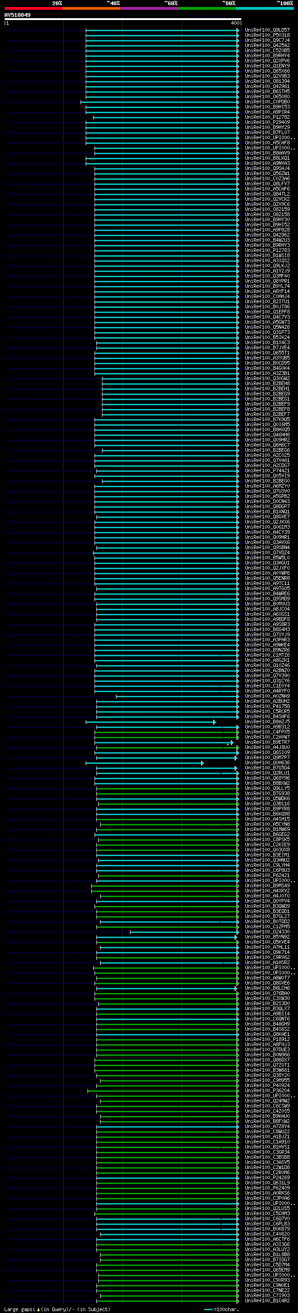Screen dimensions: 298x1313
Task: Select label UniRef100_Q9SAJ4
Action: (x=267, y=168)
